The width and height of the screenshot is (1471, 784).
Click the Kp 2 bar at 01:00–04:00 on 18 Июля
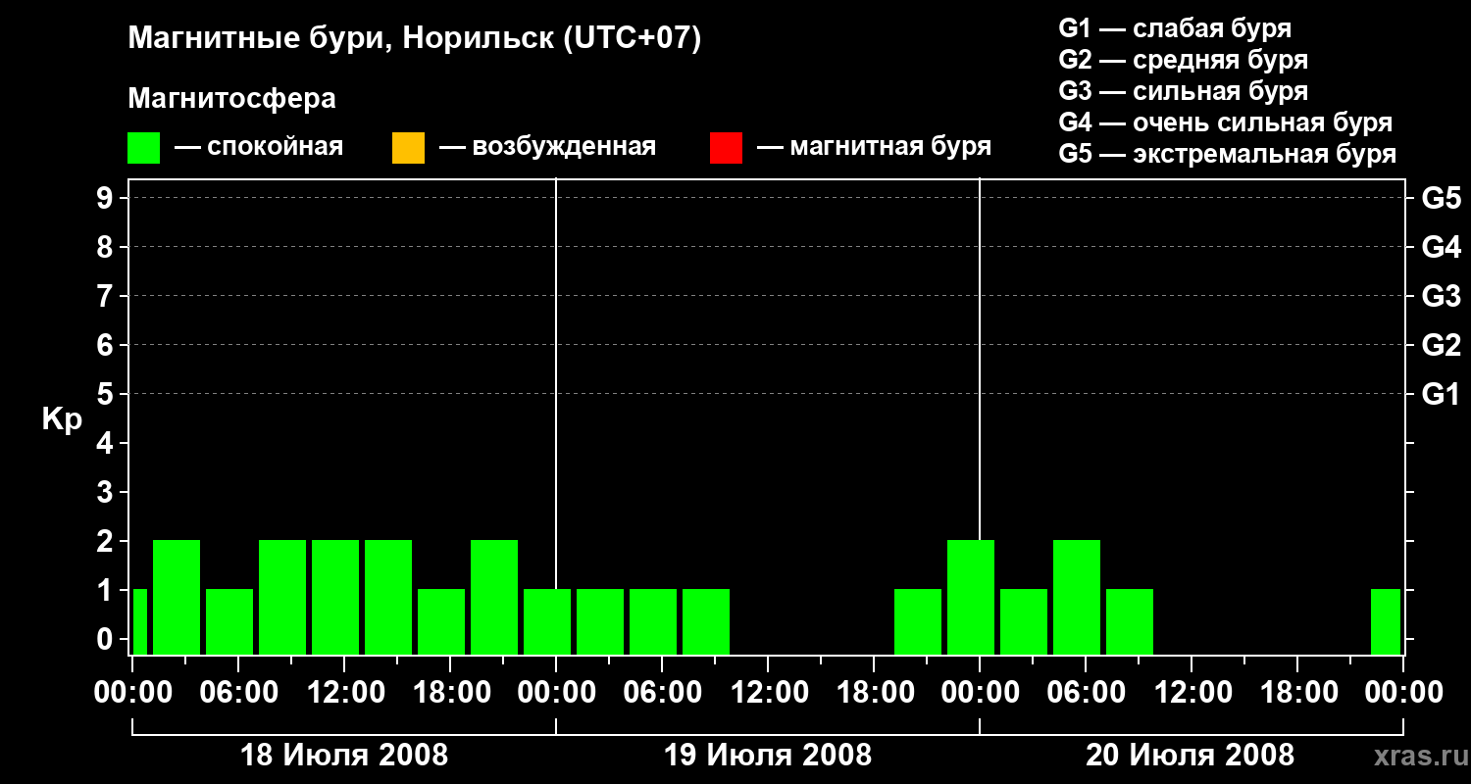click(177, 597)
